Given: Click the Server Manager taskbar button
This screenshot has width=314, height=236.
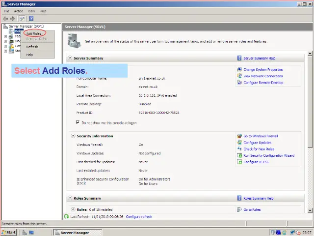Looking at the screenshot, I should [78, 233].
